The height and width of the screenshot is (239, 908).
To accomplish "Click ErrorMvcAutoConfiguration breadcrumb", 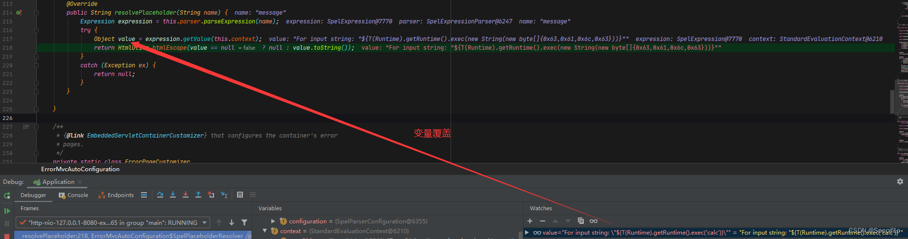I will point(80,169).
